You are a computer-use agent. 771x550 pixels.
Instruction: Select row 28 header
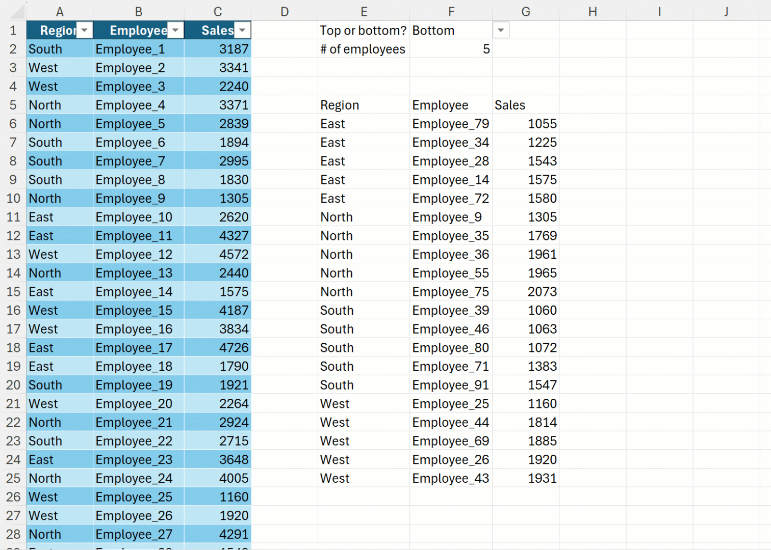tap(13, 535)
